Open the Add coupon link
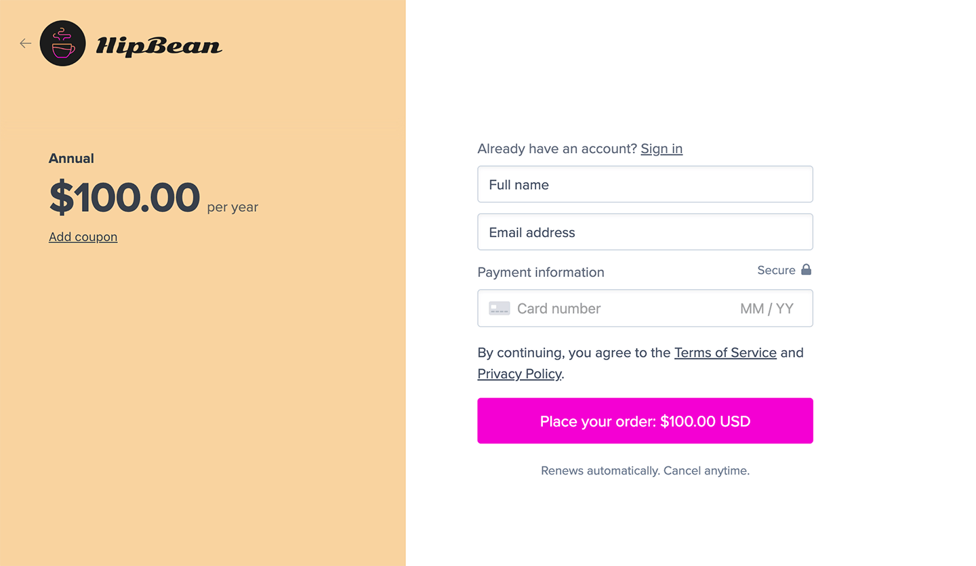This screenshot has width=976, height=566. pyautogui.click(x=83, y=237)
